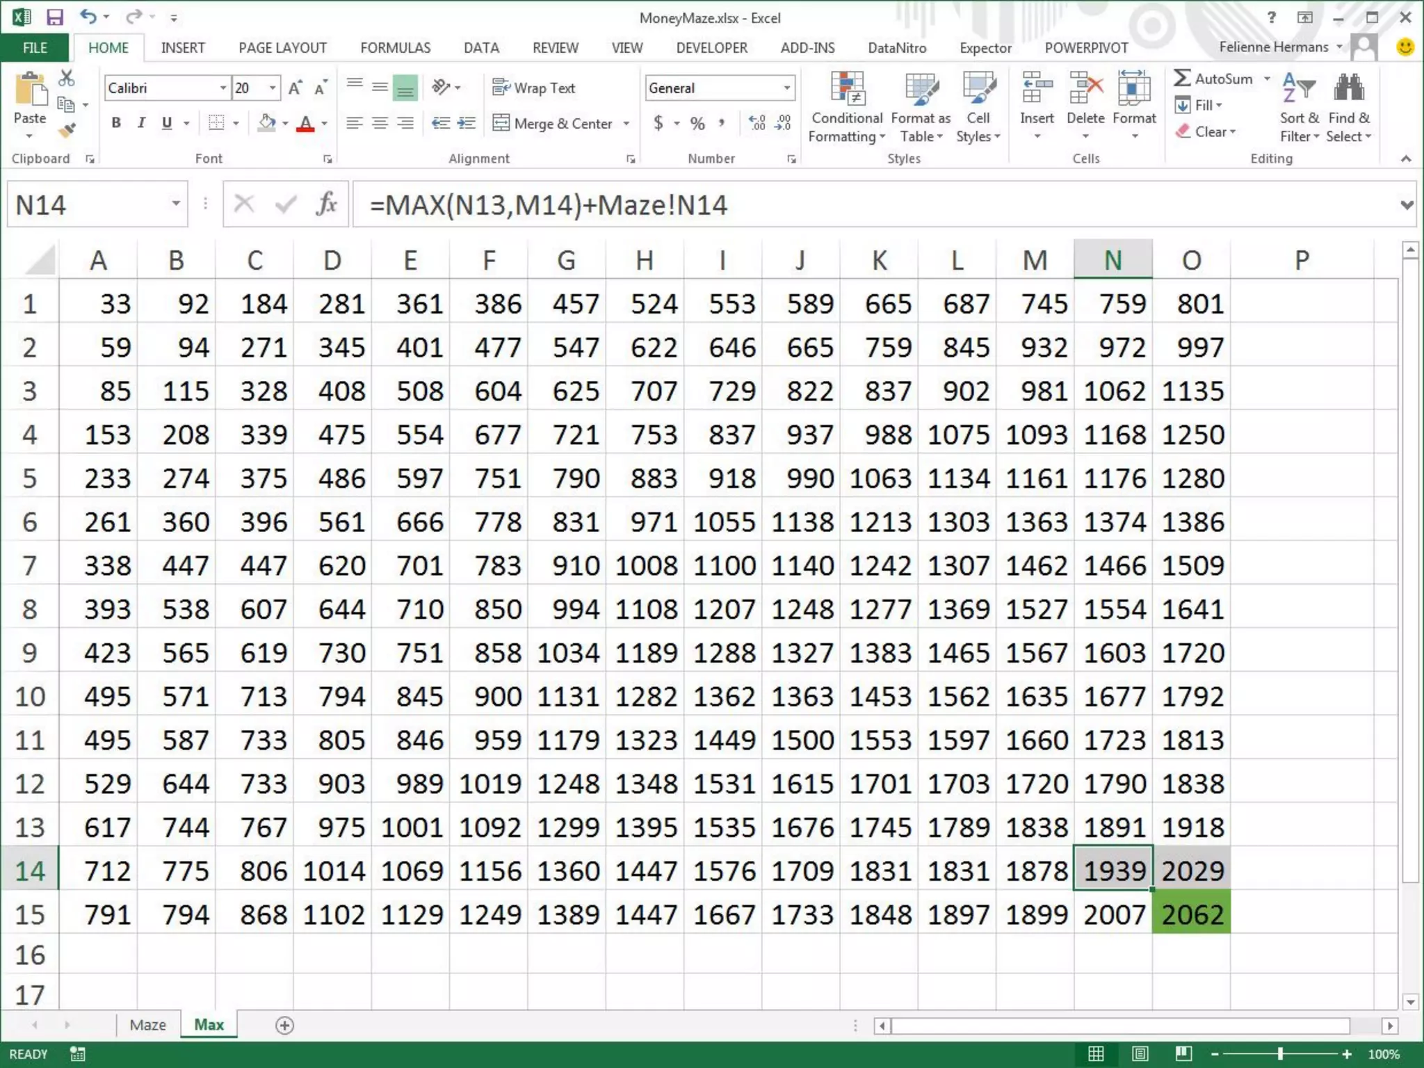Click the AutoSum button
This screenshot has width=1424, height=1068.
click(x=1213, y=79)
